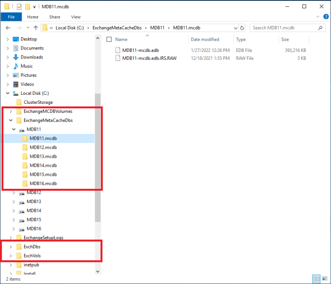Click the Search MDB11.mcdb field
331x284 pixels.
281,28
